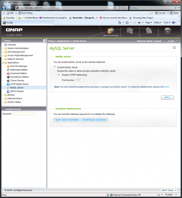Go back with browser back arrow
Screen dimensions: 182x198
[4, 8]
